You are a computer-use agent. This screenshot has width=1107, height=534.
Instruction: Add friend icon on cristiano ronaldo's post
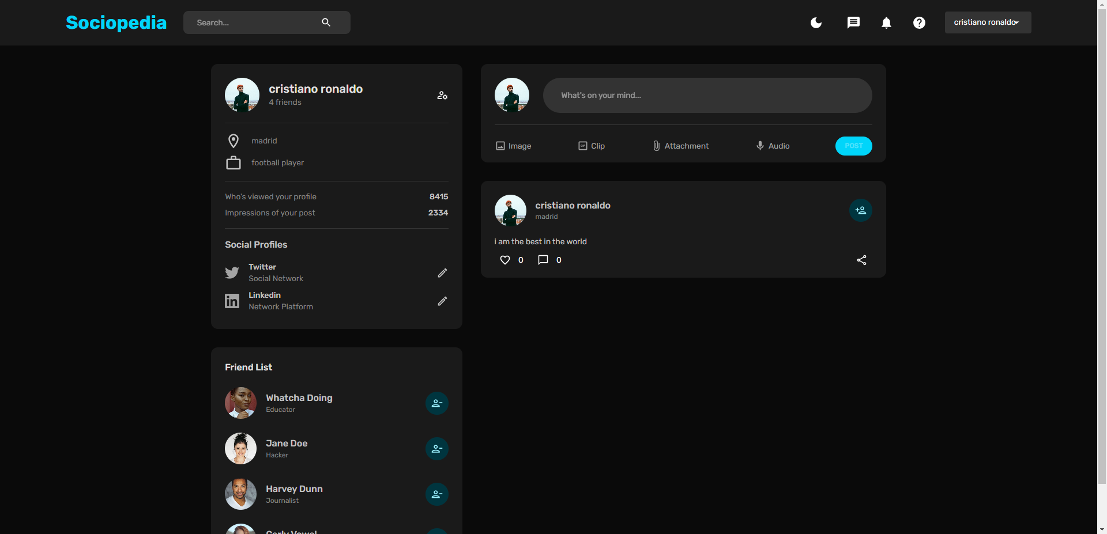point(861,210)
